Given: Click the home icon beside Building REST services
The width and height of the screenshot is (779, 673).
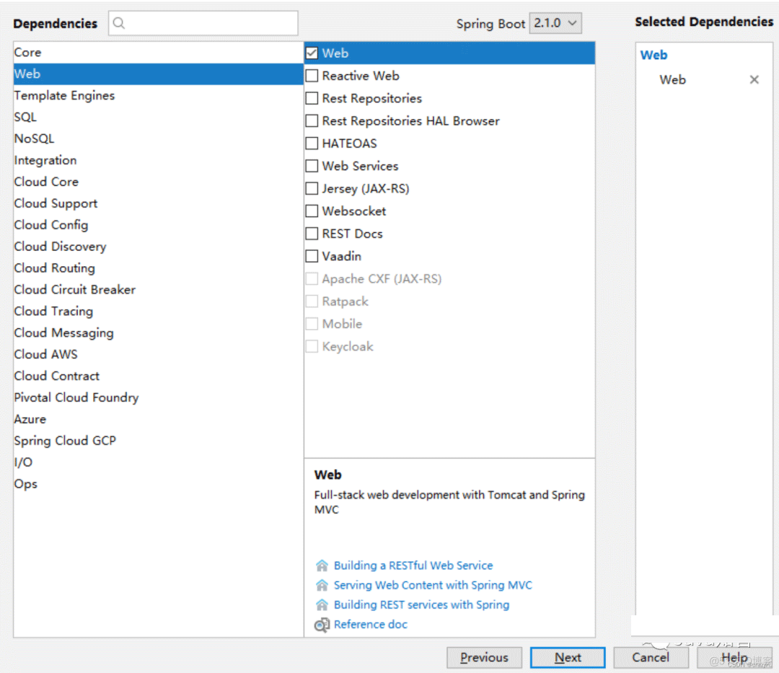Looking at the screenshot, I should click(x=322, y=605).
